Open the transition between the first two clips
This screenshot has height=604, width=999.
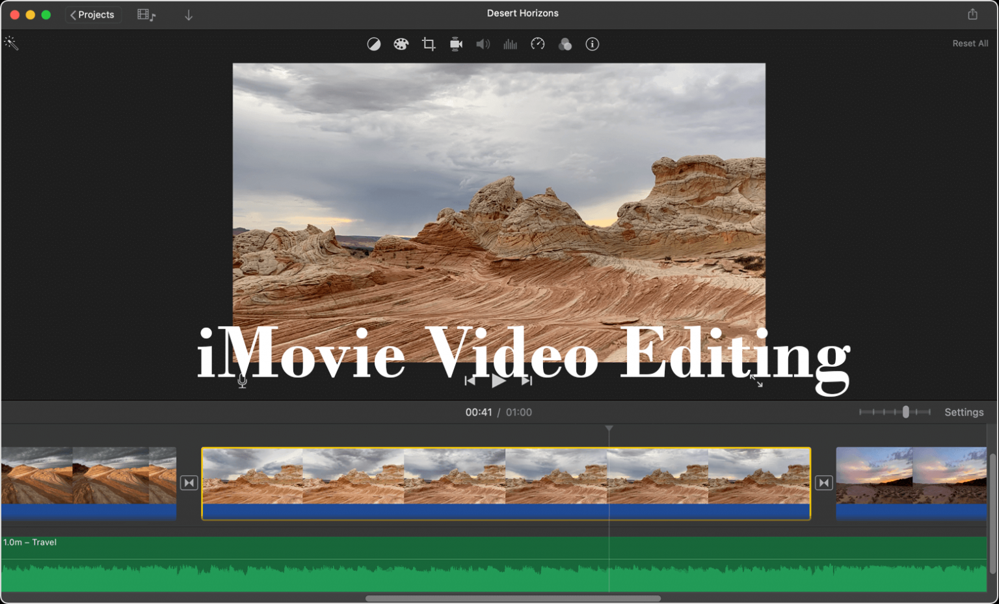coord(189,482)
